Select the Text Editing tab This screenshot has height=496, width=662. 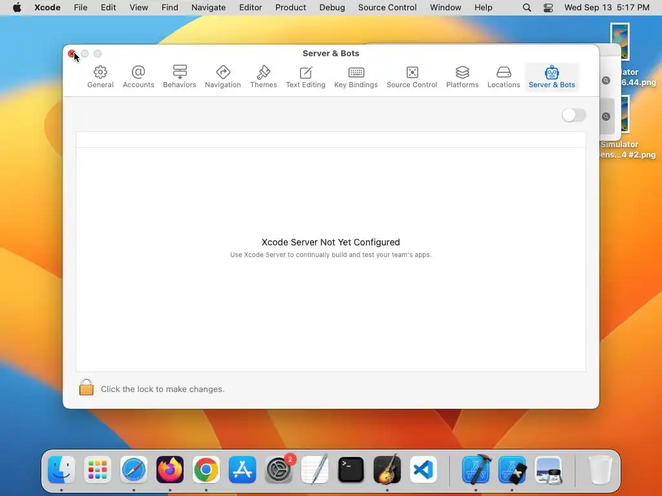pos(306,77)
